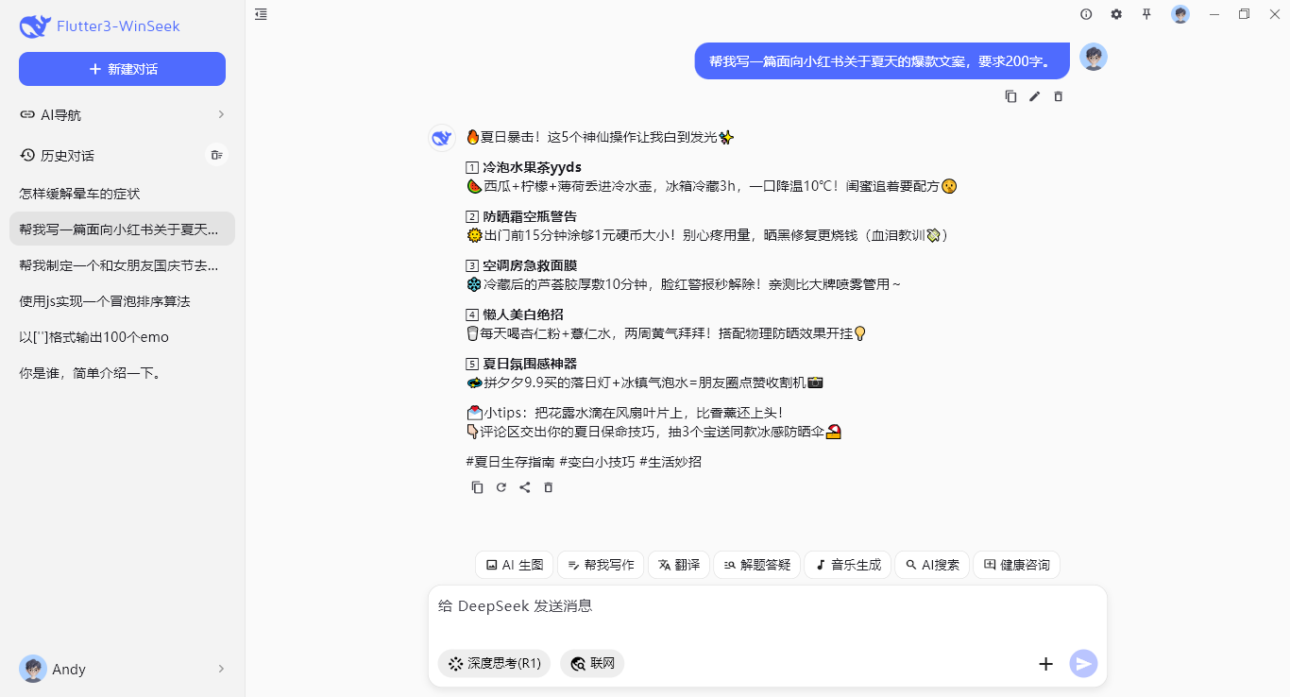Regenerate the AI response
Screen dimensions: 1290x697
pos(501,486)
